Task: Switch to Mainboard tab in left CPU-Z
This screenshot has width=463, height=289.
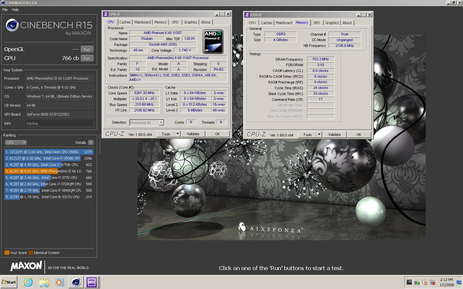Action: pos(142,22)
